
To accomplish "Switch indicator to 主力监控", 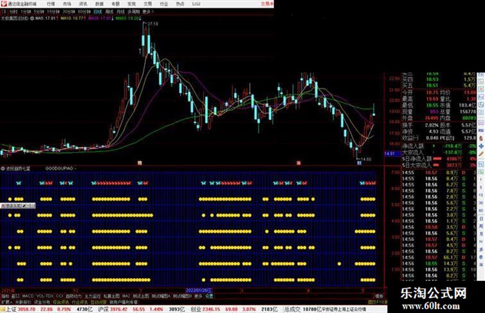I will [92, 296].
